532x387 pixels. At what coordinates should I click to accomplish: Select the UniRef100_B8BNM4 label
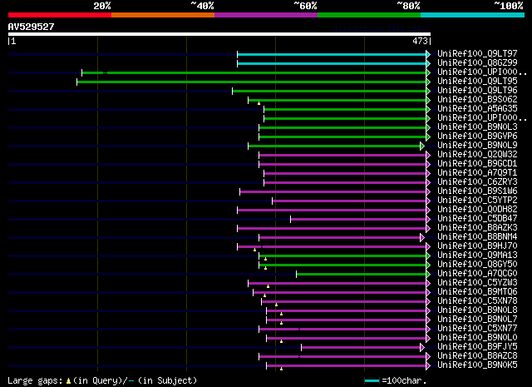point(477,237)
